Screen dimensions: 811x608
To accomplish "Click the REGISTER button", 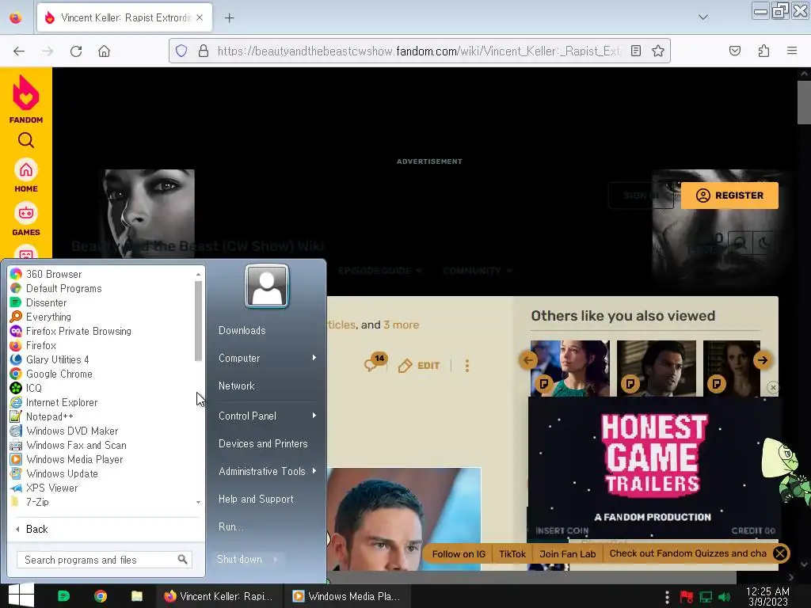I will 729,196.
